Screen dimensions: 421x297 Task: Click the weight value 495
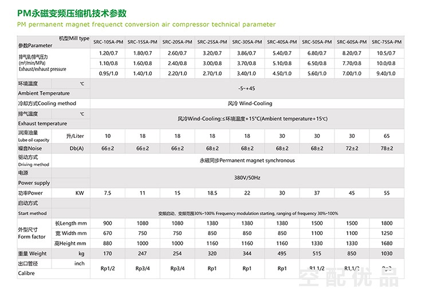coord(282,254)
